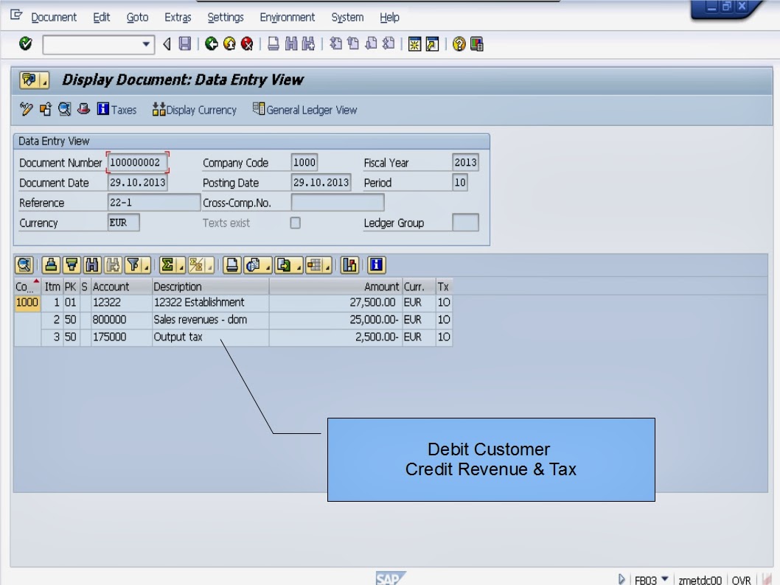The width and height of the screenshot is (780, 585).
Task: Open the Edit menu
Action: click(102, 18)
